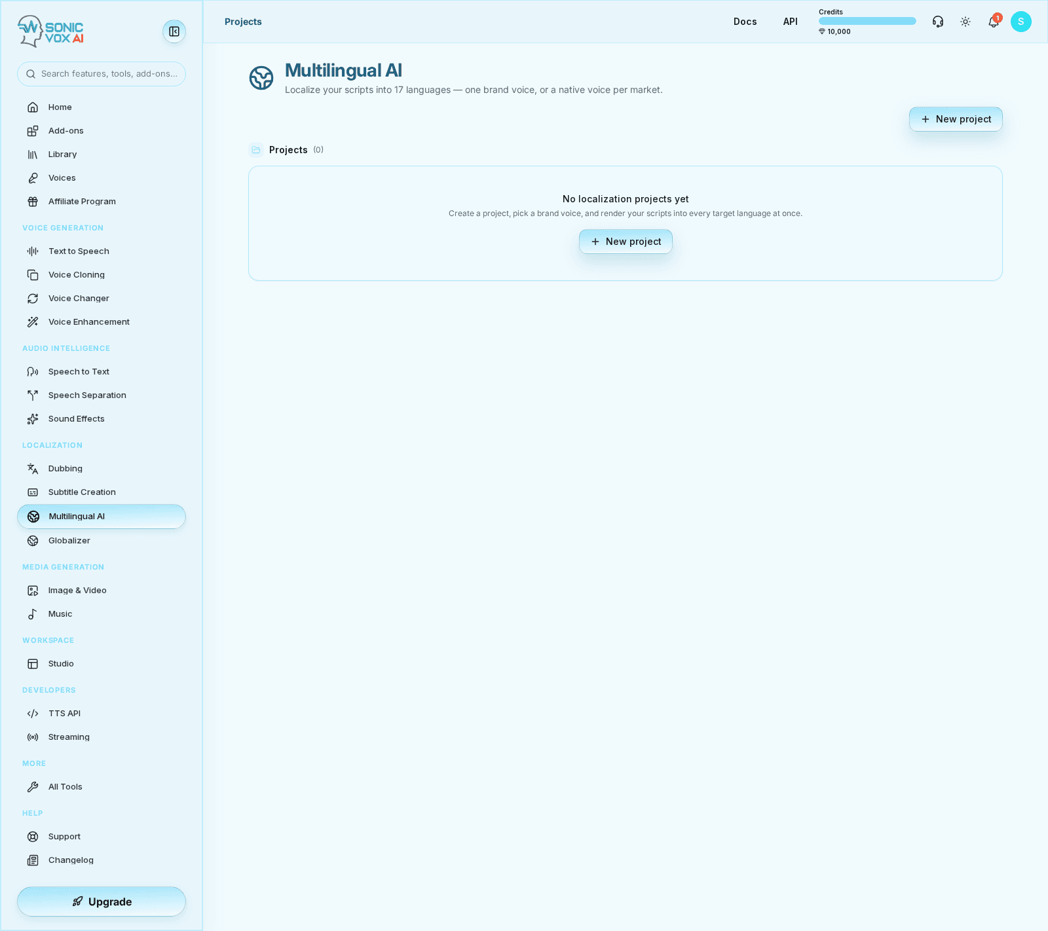Click the Streaming broadcast icon

(33, 737)
